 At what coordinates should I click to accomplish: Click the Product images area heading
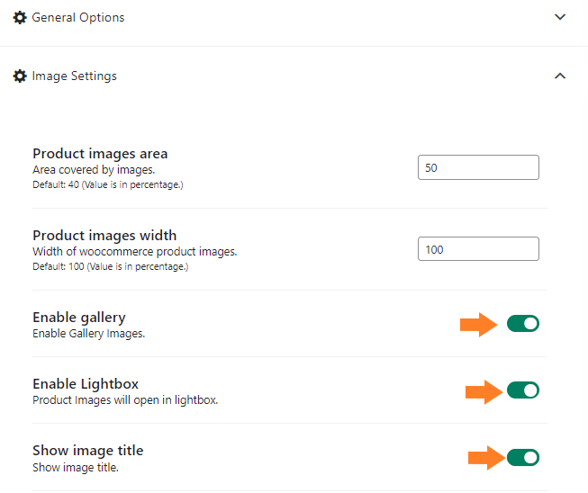(x=100, y=154)
